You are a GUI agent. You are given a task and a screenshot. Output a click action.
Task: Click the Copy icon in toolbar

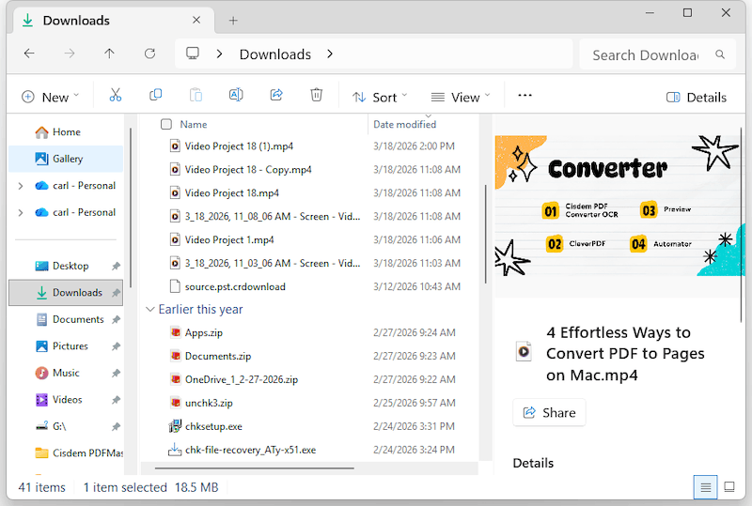point(155,95)
